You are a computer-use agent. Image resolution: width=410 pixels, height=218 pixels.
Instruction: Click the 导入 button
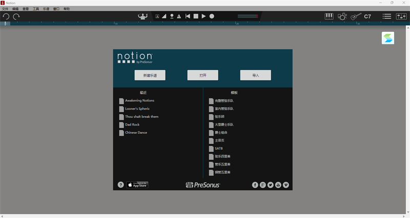pos(255,75)
